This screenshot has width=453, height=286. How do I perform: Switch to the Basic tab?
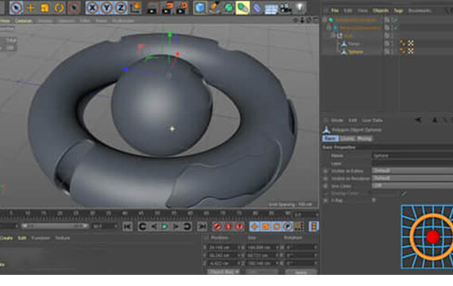[331, 139]
